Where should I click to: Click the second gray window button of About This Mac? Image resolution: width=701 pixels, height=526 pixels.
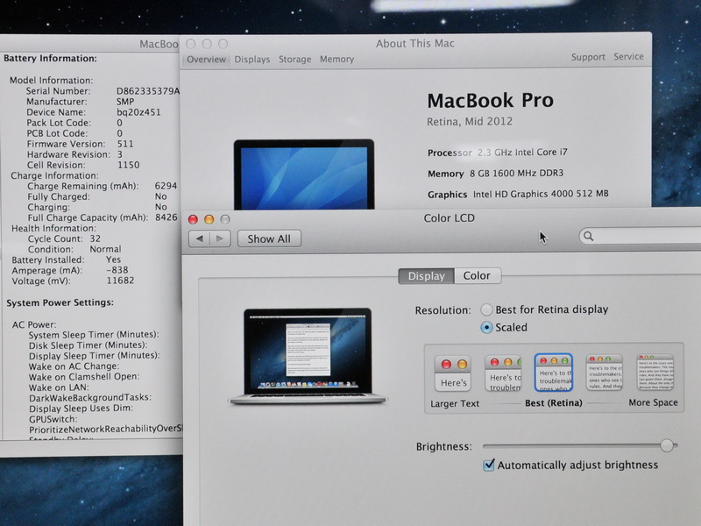[207, 44]
